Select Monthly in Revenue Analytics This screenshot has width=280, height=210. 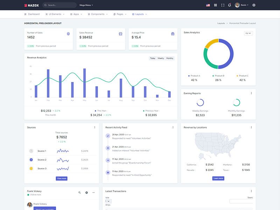point(170,58)
